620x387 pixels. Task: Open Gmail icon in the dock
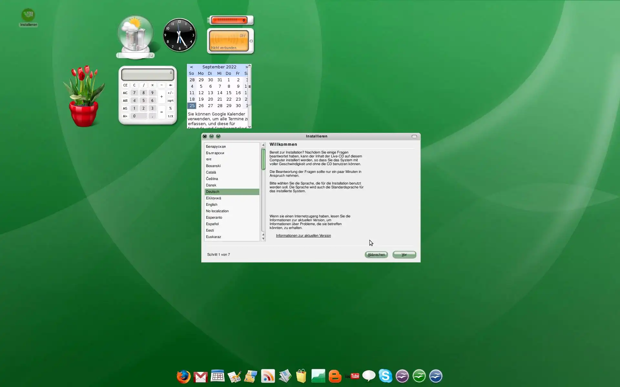tap(201, 377)
